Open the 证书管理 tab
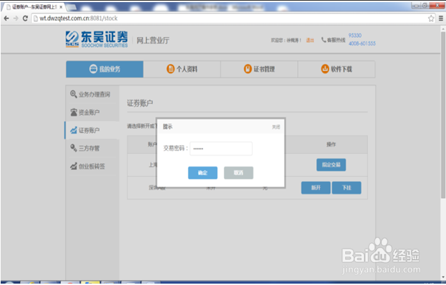Image resolution: width=446 pixels, height=285 pixels. pyautogui.click(x=259, y=69)
